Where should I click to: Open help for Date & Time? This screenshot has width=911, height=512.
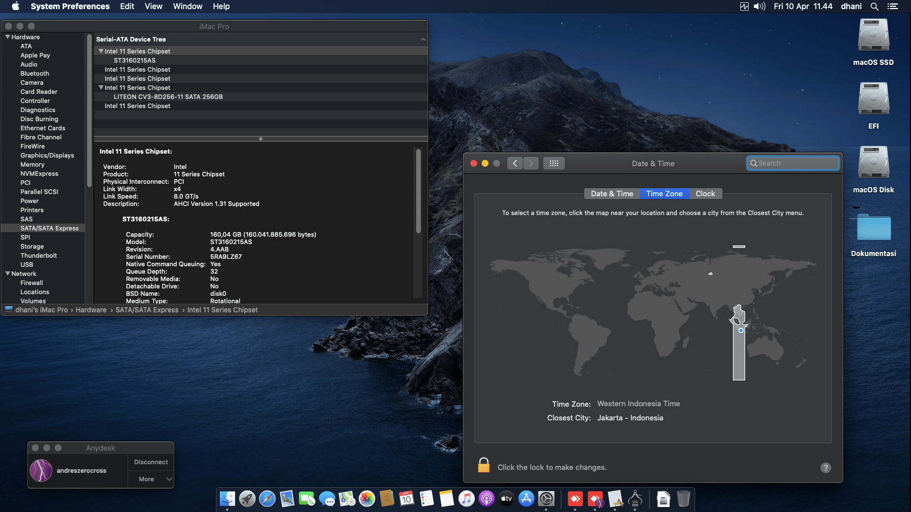pyautogui.click(x=826, y=468)
